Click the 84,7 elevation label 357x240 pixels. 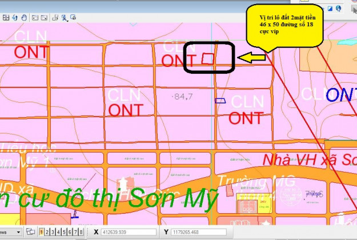point(182,97)
